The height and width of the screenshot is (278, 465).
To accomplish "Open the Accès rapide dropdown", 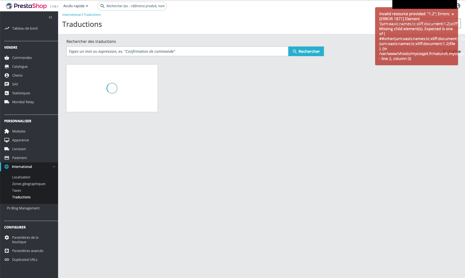I will click(x=76, y=6).
